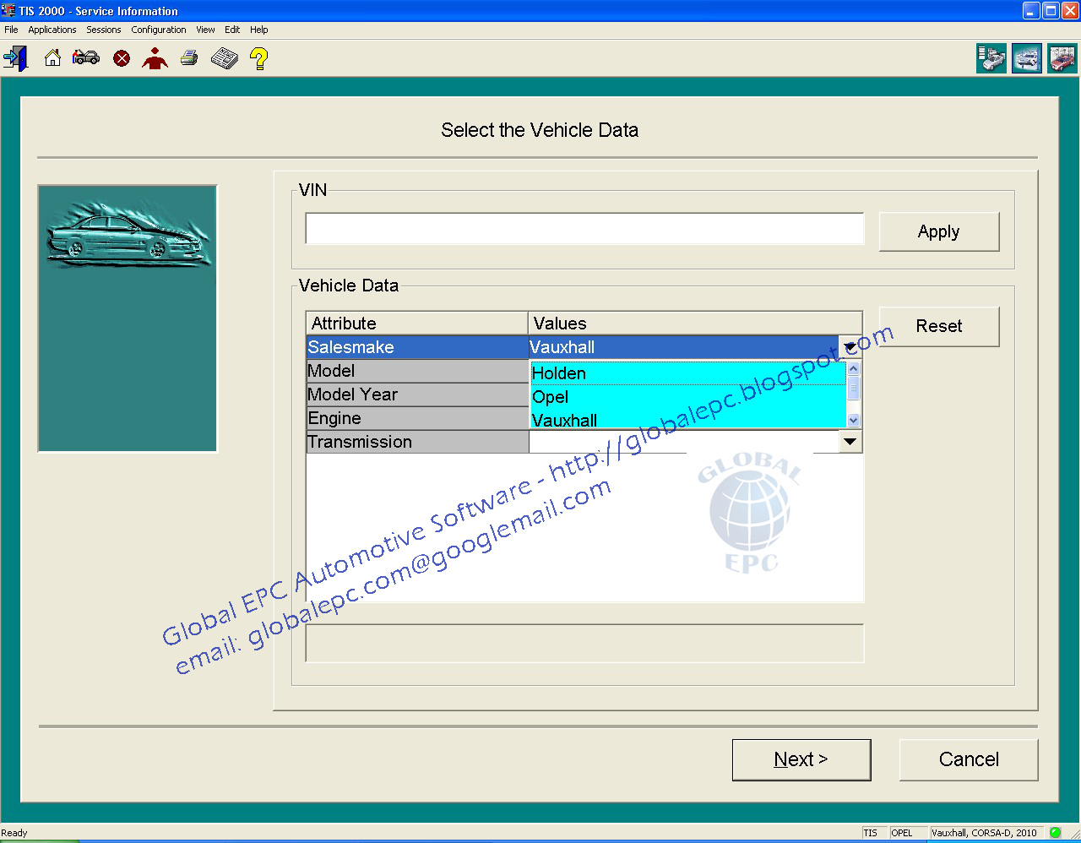Click the Values column header
Screen dimensions: 1081x843
pos(695,324)
